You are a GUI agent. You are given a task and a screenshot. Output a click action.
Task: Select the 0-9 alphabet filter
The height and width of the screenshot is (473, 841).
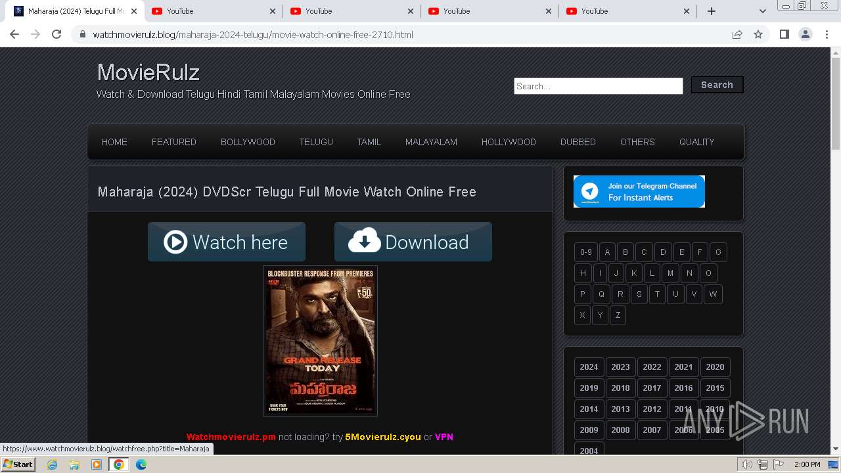click(586, 252)
